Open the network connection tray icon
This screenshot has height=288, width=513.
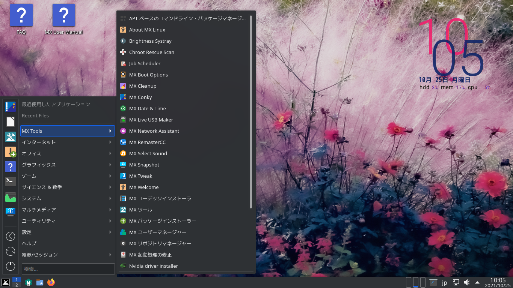[456, 282]
